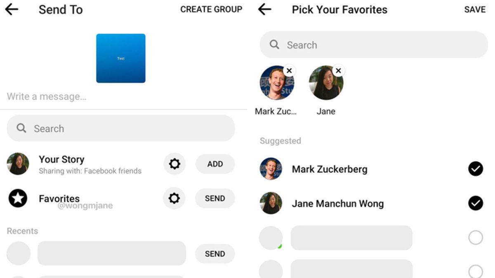Save the favorites selection

[475, 9]
